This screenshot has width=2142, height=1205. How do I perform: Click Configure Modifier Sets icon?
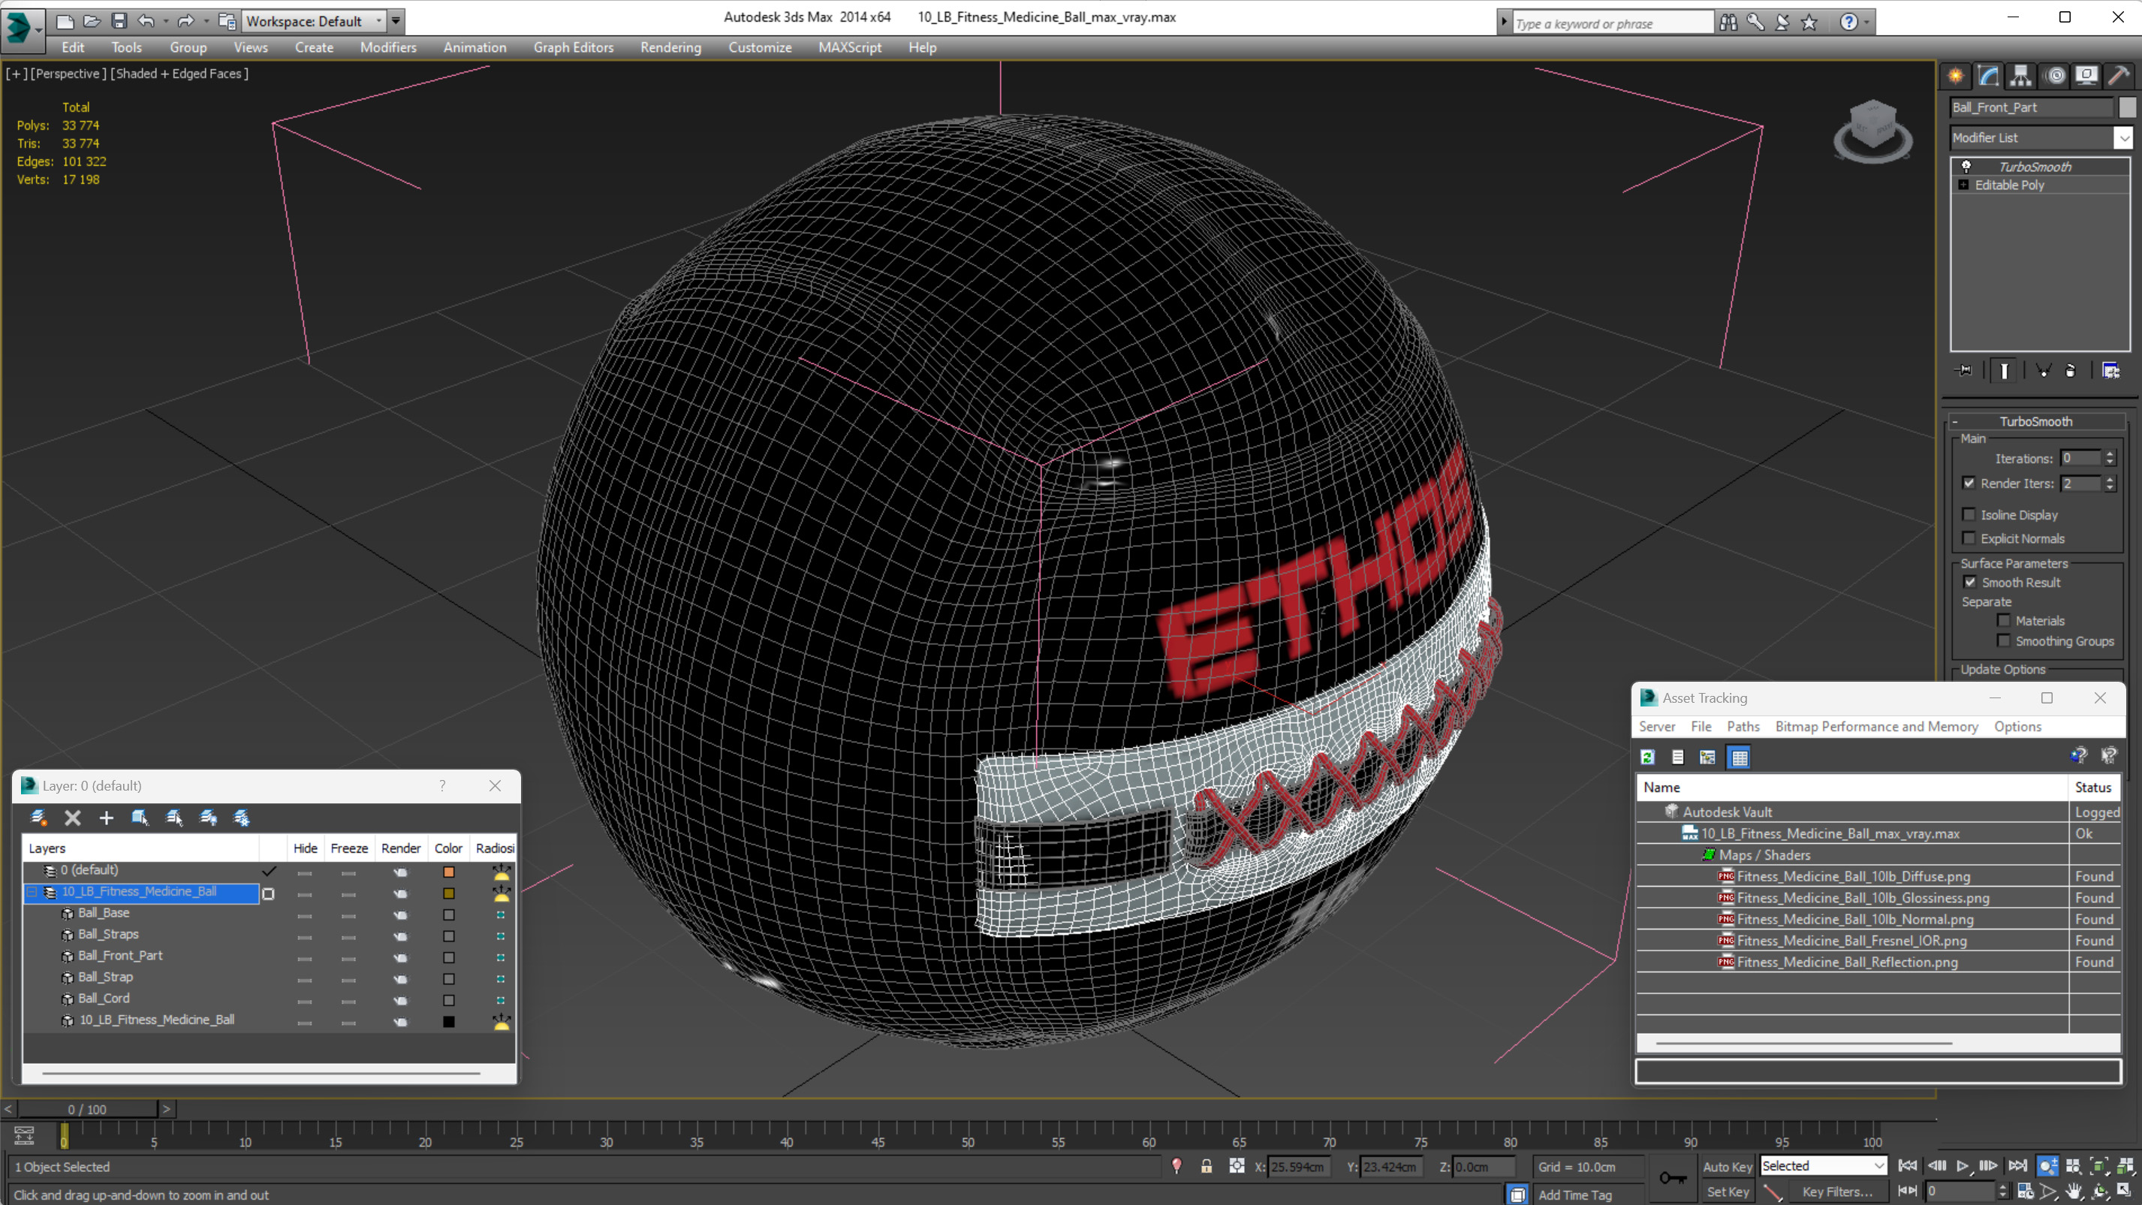2110,370
